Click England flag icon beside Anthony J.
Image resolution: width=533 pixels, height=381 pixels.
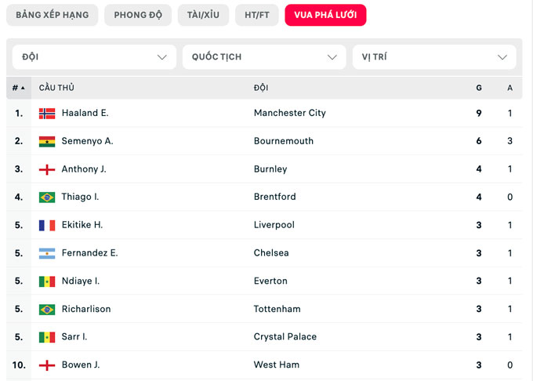[x=47, y=169]
